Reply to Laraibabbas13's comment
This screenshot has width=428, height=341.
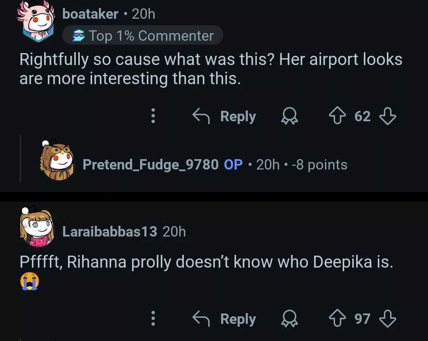click(225, 319)
